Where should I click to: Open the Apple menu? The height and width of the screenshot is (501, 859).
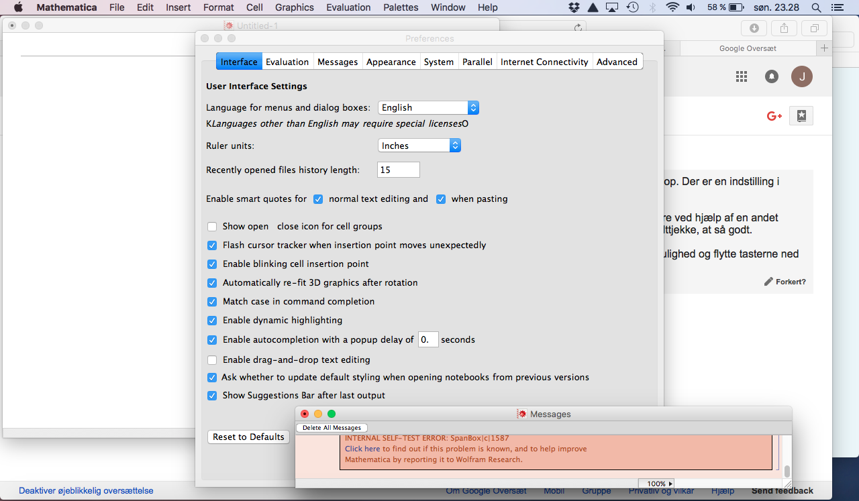pos(18,7)
